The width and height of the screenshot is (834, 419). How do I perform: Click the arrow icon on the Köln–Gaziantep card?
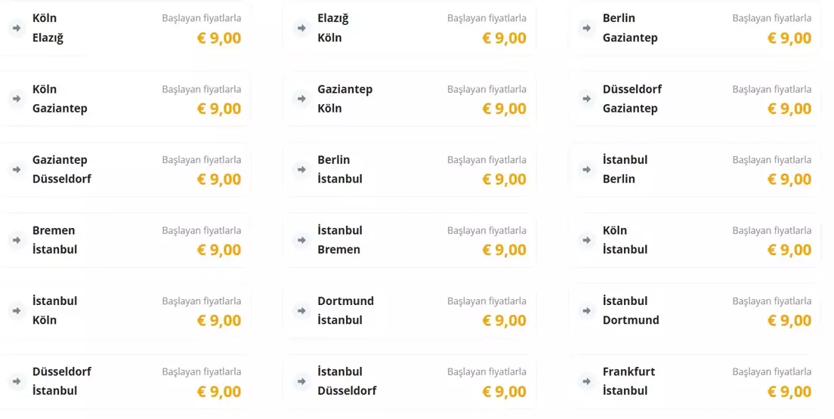16,99
